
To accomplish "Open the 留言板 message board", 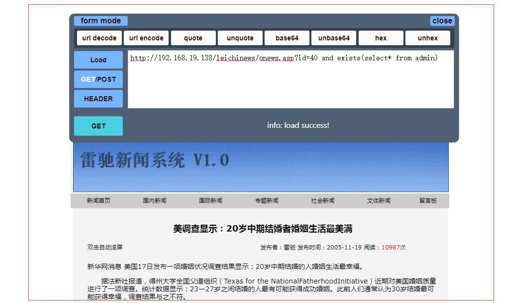I will coord(428,201).
